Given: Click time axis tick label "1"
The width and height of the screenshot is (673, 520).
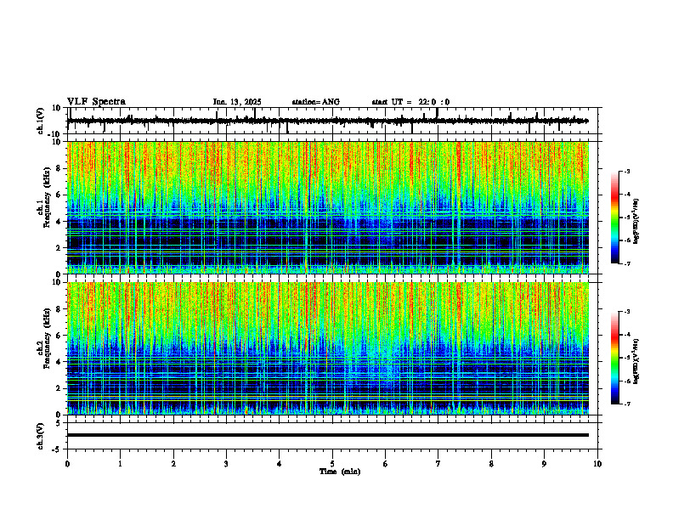Looking at the screenshot, I should [x=120, y=464].
